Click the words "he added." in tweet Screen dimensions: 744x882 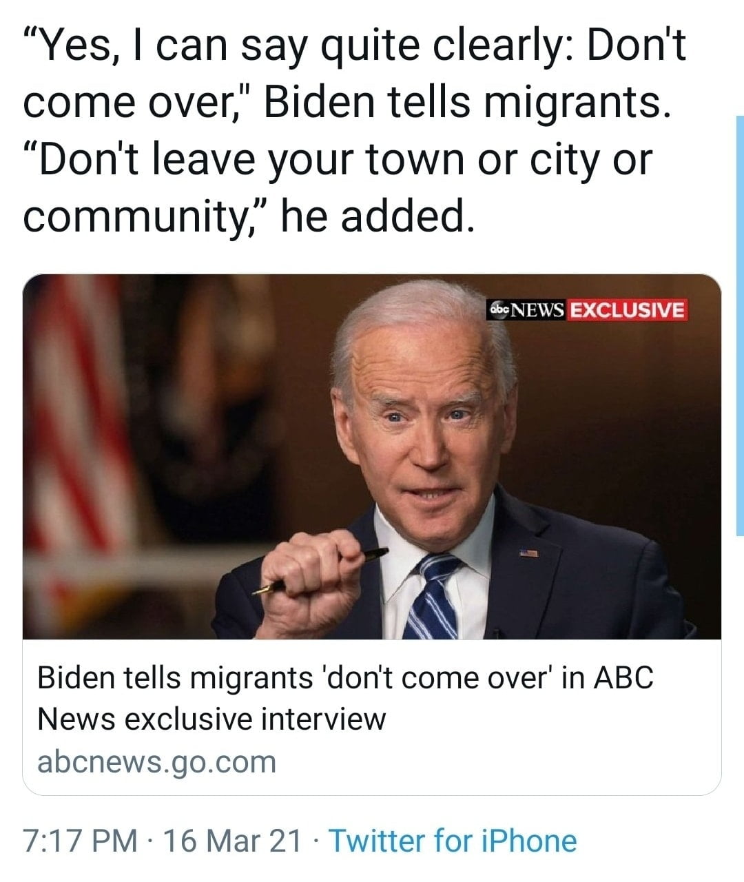pos(378,217)
